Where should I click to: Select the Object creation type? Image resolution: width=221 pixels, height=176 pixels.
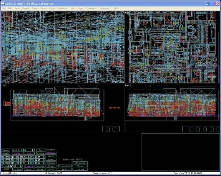51,163
